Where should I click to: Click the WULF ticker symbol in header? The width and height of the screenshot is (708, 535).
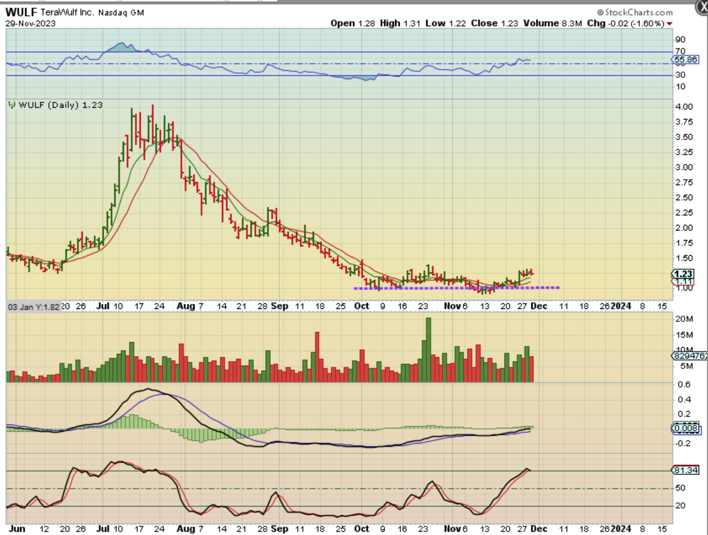(21, 12)
